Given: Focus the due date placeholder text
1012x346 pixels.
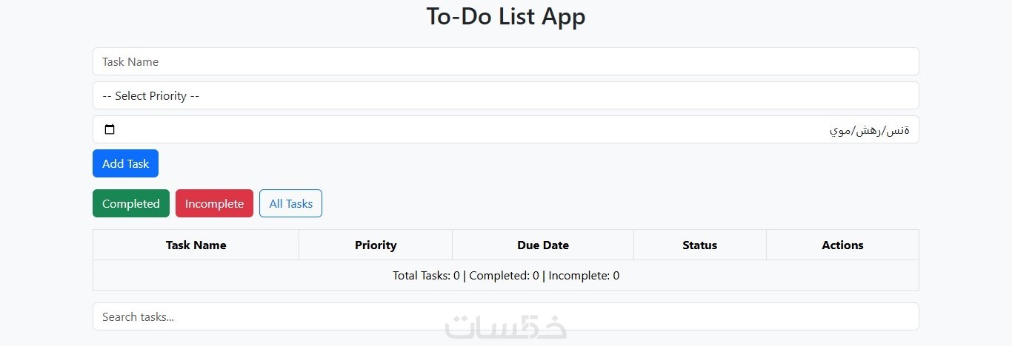Looking at the screenshot, I should [x=869, y=130].
